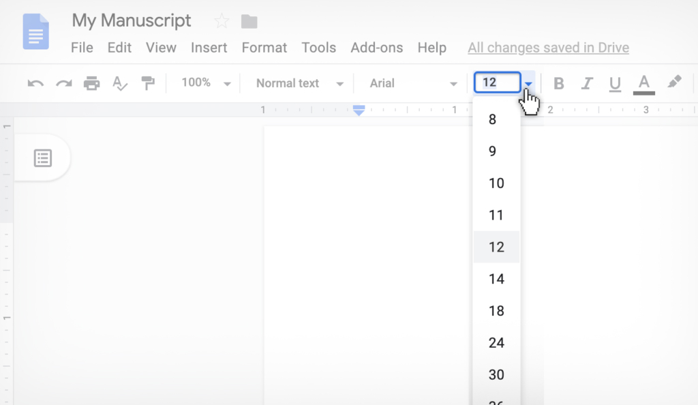Screen dimensions: 698x405
Task: Show the document outline panel
Action: (43, 157)
